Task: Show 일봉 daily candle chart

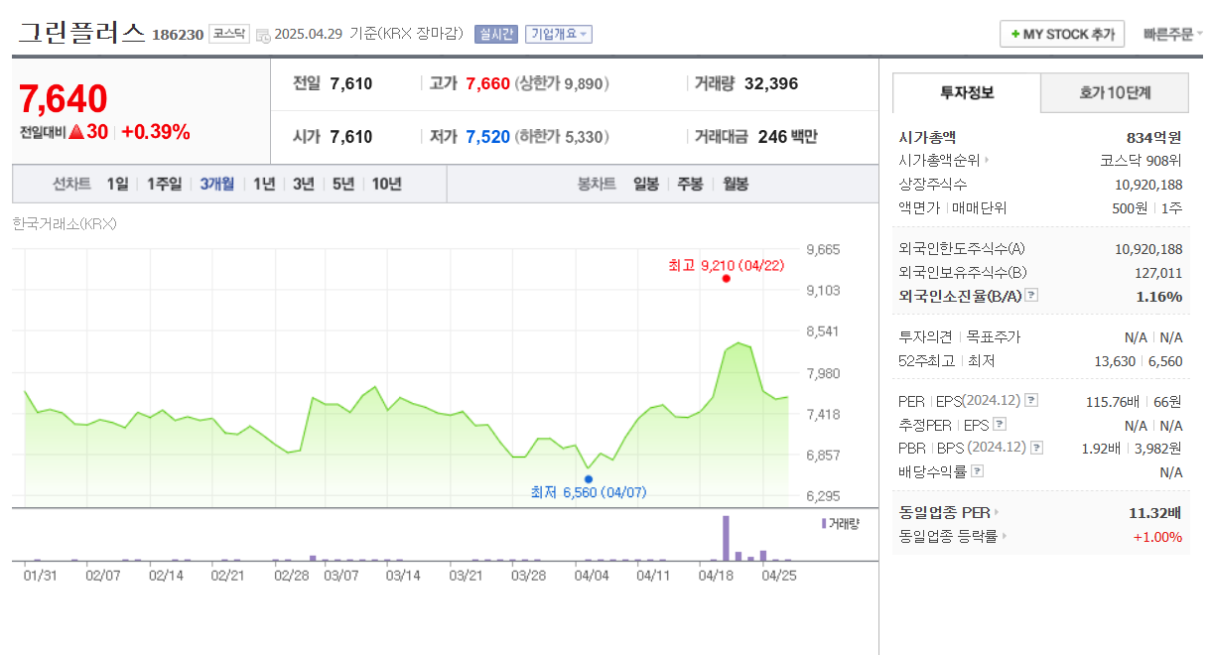Action: pyautogui.click(x=646, y=184)
